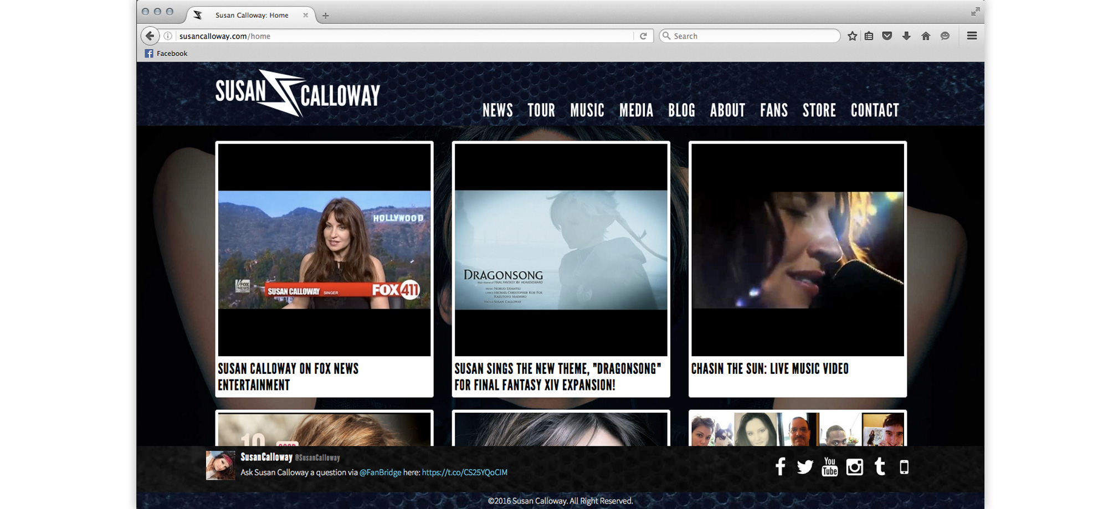Screen dimensions: 1108x509
Task: Open the Instagram camera icon
Action: [854, 467]
